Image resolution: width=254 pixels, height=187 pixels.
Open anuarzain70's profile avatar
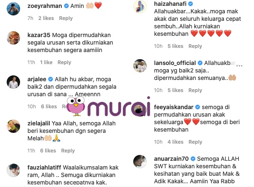point(140,162)
